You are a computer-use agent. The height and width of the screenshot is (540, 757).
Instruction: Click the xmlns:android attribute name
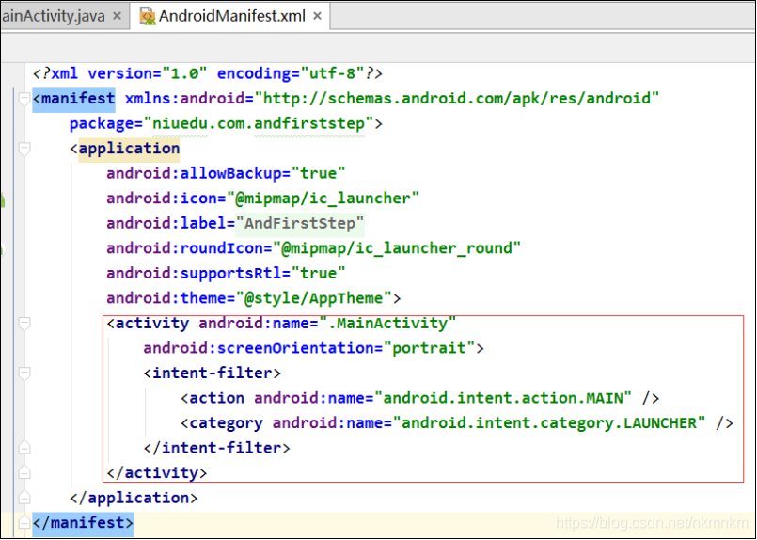tap(184, 99)
